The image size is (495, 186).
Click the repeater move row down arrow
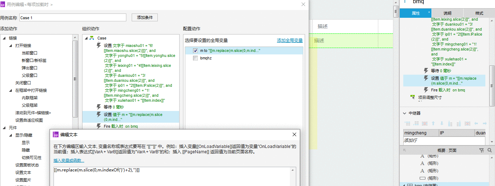(x=442, y=123)
